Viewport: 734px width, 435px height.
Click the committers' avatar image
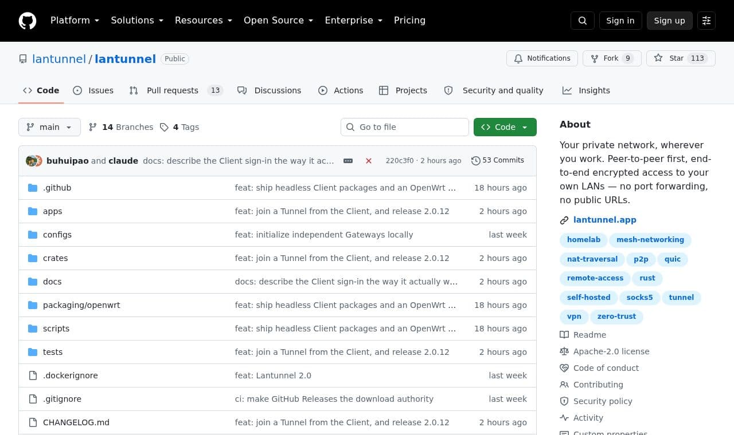(34, 161)
